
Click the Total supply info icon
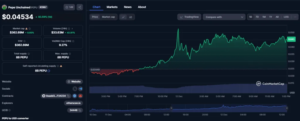[28, 54]
